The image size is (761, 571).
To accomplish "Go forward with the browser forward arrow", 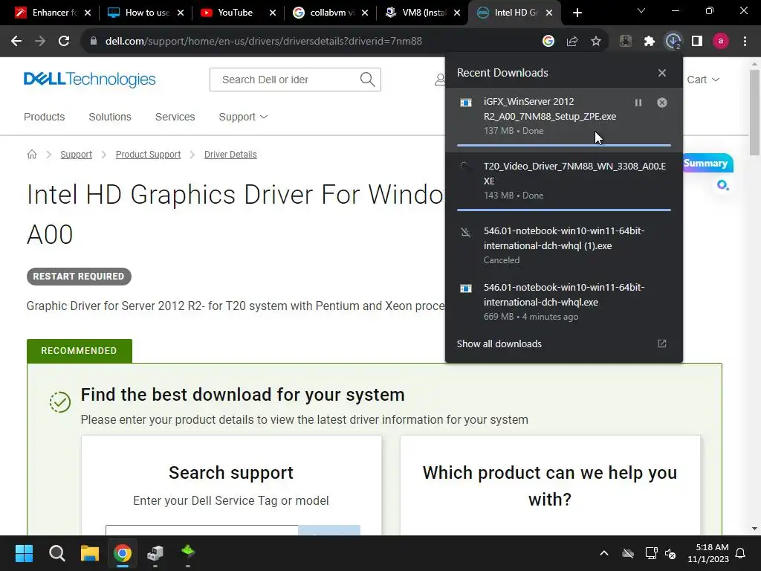I will coord(40,42).
